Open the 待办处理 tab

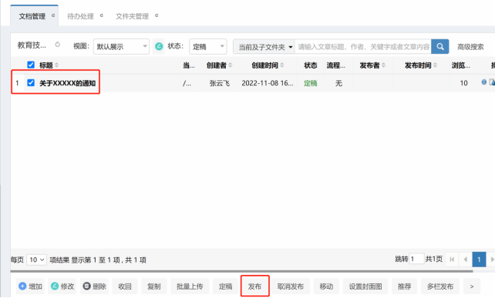click(x=80, y=16)
